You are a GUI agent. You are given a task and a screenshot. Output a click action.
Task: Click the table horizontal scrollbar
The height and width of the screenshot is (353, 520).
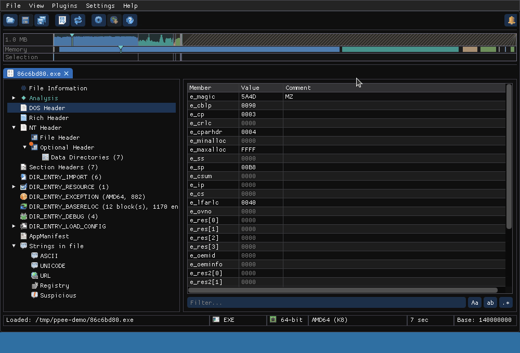click(x=343, y=290)
